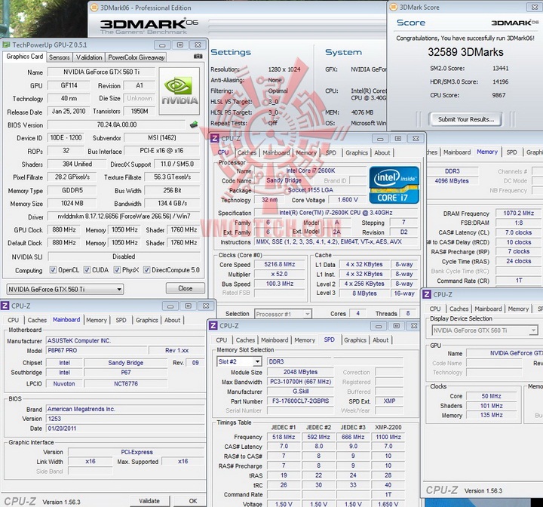Click the CPU-Z icon of the Intel processor window
This screenshot has height=507, width=543.
pyautogui.click(x=215, y=139)
